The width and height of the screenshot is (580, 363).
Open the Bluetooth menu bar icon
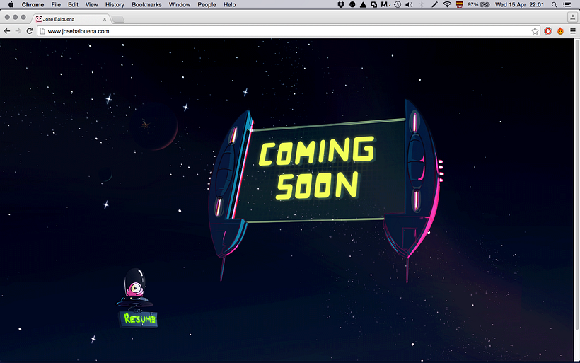coord(422,4)
